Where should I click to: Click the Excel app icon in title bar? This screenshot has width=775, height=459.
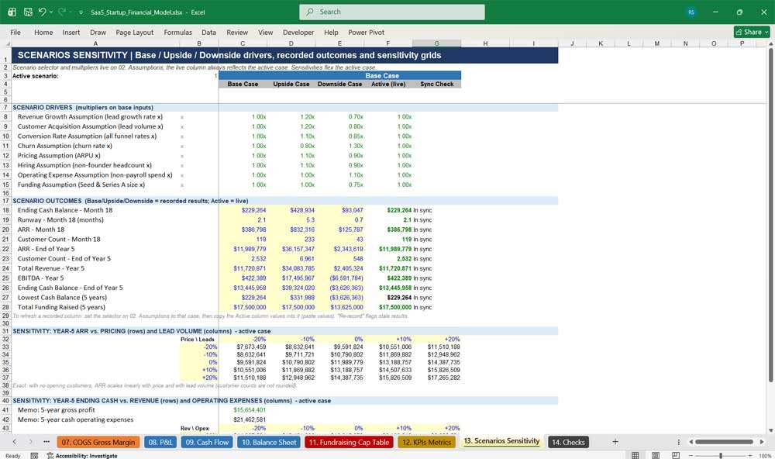pos(12,12)
